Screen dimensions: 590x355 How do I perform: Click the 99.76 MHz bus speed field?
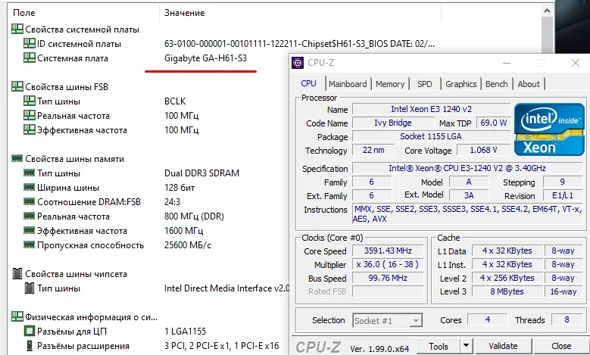[388, 278]
